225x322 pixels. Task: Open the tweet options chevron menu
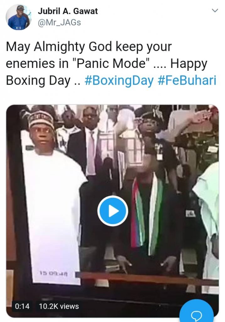coord(215,10)
